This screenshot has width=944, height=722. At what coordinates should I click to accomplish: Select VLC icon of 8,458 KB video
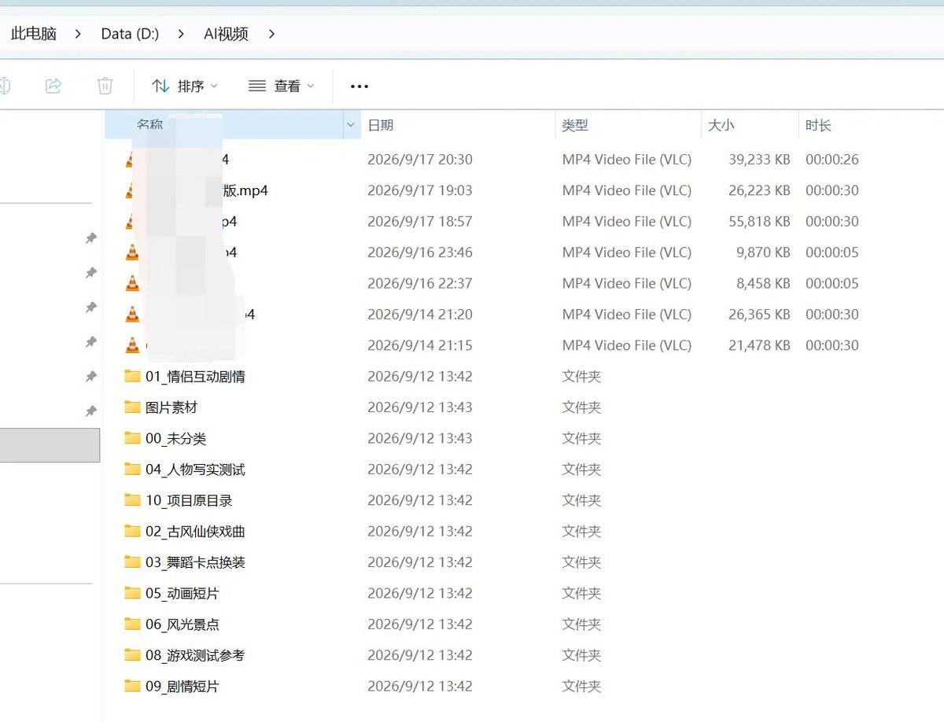(x=132, y=283)
